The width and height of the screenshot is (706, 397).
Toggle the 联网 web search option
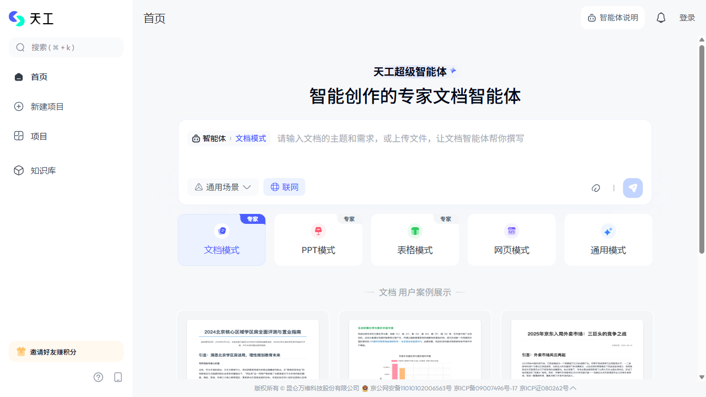(284, 187)
